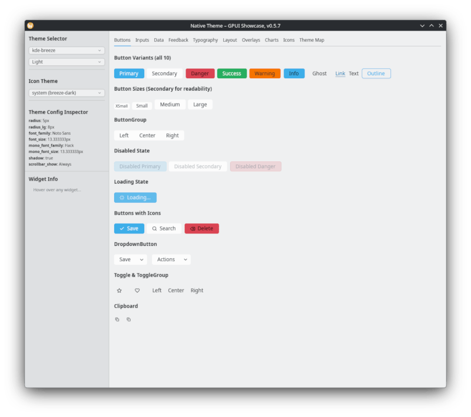Viewport: 471px width, 417px height.
Task: Click the orange Warning button
Action: click(x=265, y=74)
